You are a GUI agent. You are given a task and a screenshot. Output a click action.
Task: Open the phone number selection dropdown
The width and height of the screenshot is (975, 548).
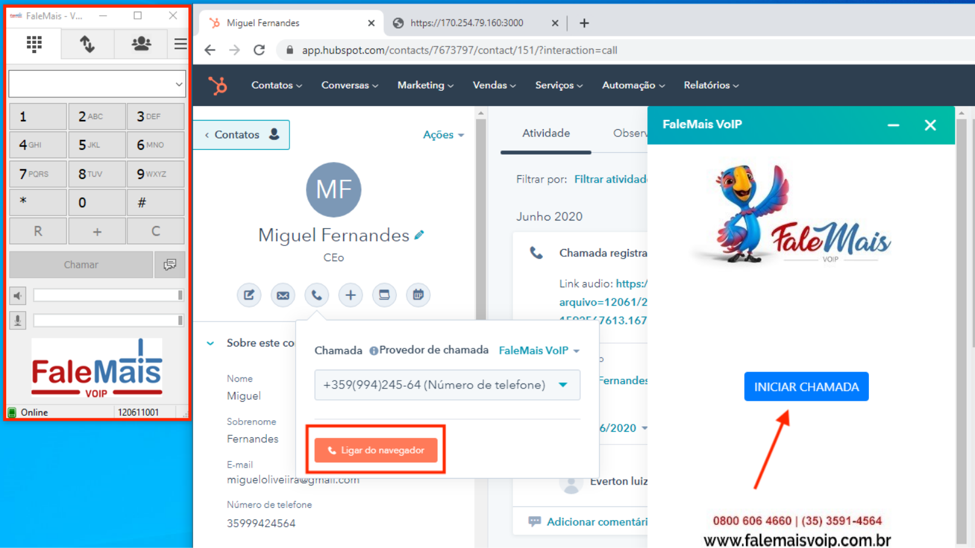click(447, 385)
